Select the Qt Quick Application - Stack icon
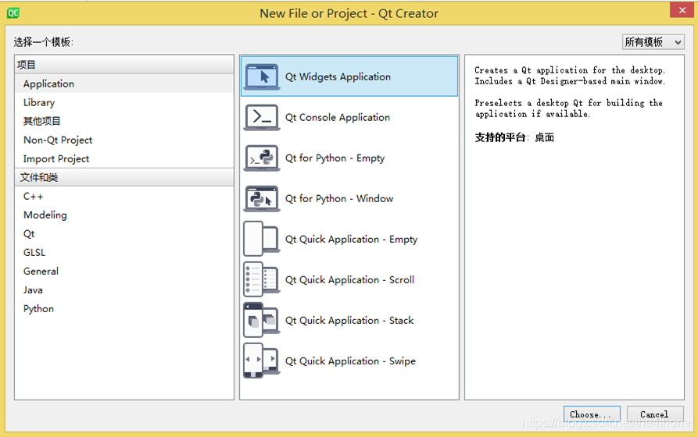698x437 pixels. tap(262, 320)
